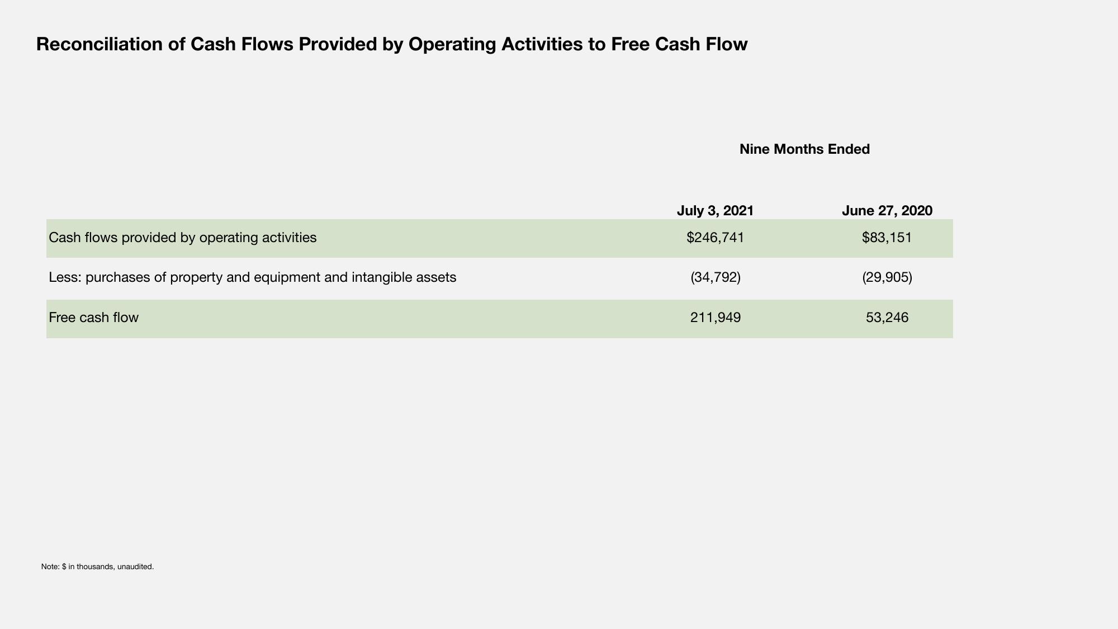
Task: Click the 'June 27, 2020' column header
Action: (x=887, y=210)
